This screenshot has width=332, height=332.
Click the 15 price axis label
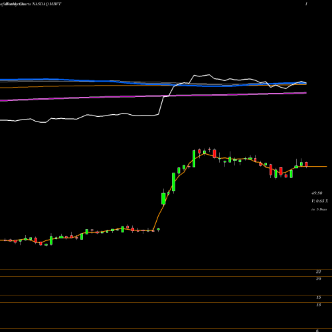pos(318,297)
